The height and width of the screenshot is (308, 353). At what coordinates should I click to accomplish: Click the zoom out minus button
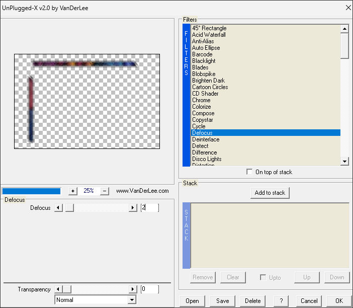click(105, 191)
